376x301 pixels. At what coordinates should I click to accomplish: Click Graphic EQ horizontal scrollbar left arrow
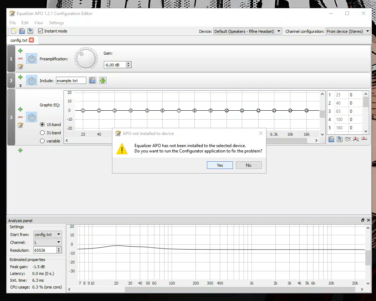(x=67, y=140)
